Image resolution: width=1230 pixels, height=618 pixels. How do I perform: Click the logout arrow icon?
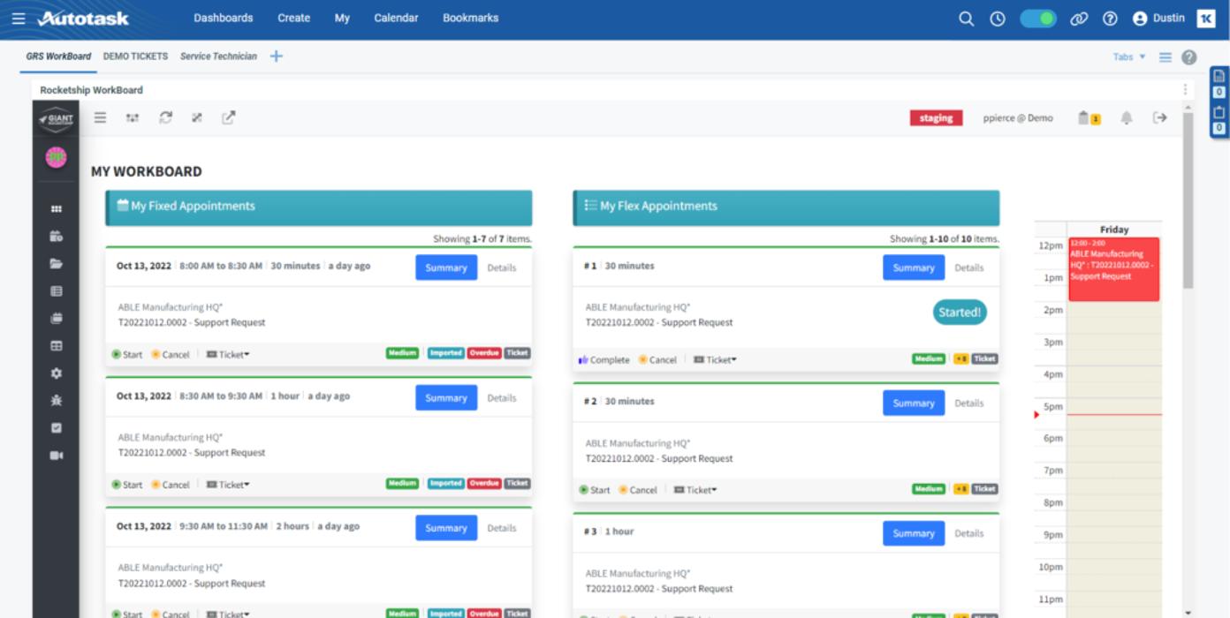1159,117
